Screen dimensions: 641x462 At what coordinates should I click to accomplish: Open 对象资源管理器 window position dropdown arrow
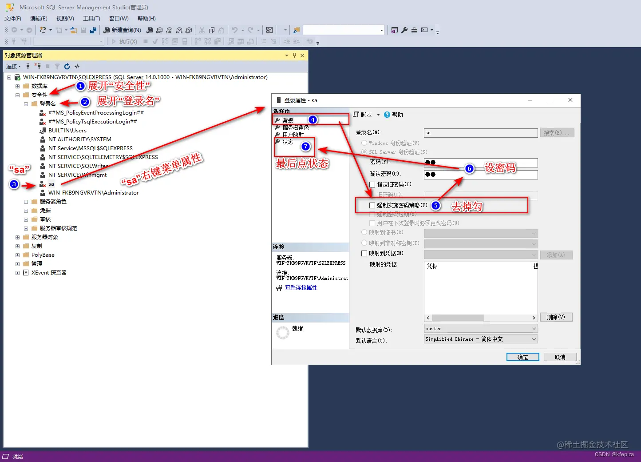(287, 56)
